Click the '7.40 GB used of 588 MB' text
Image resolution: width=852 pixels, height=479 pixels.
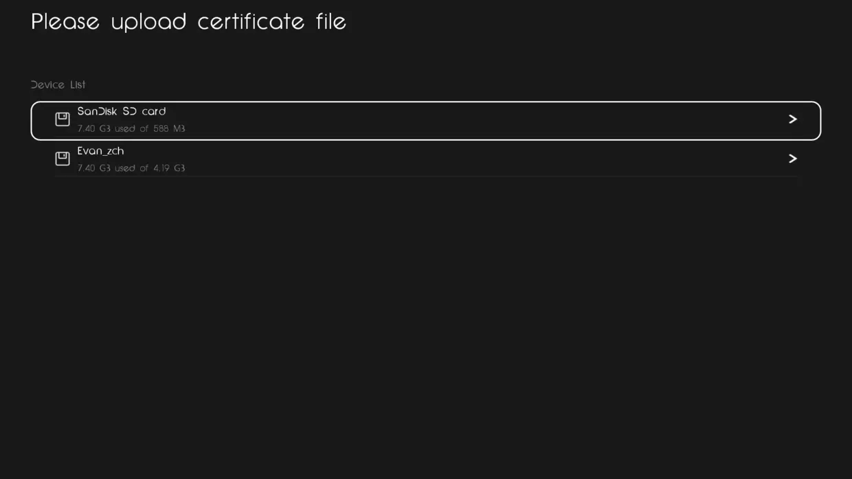(x=131, y=129)
